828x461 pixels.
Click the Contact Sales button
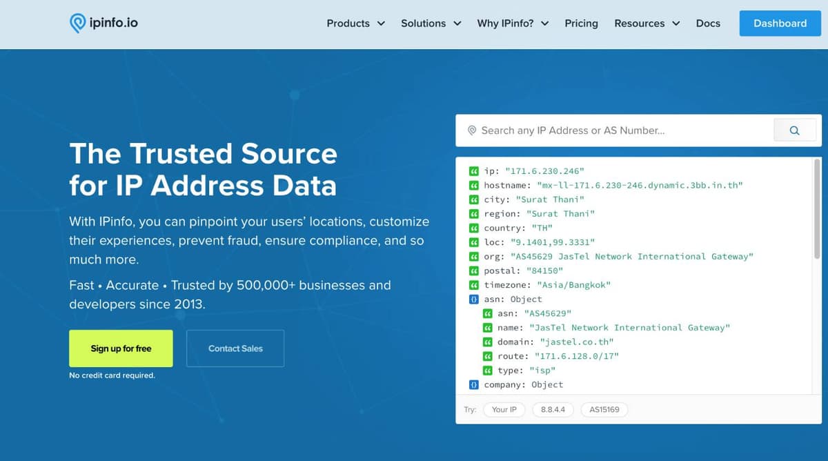point(235,349)
